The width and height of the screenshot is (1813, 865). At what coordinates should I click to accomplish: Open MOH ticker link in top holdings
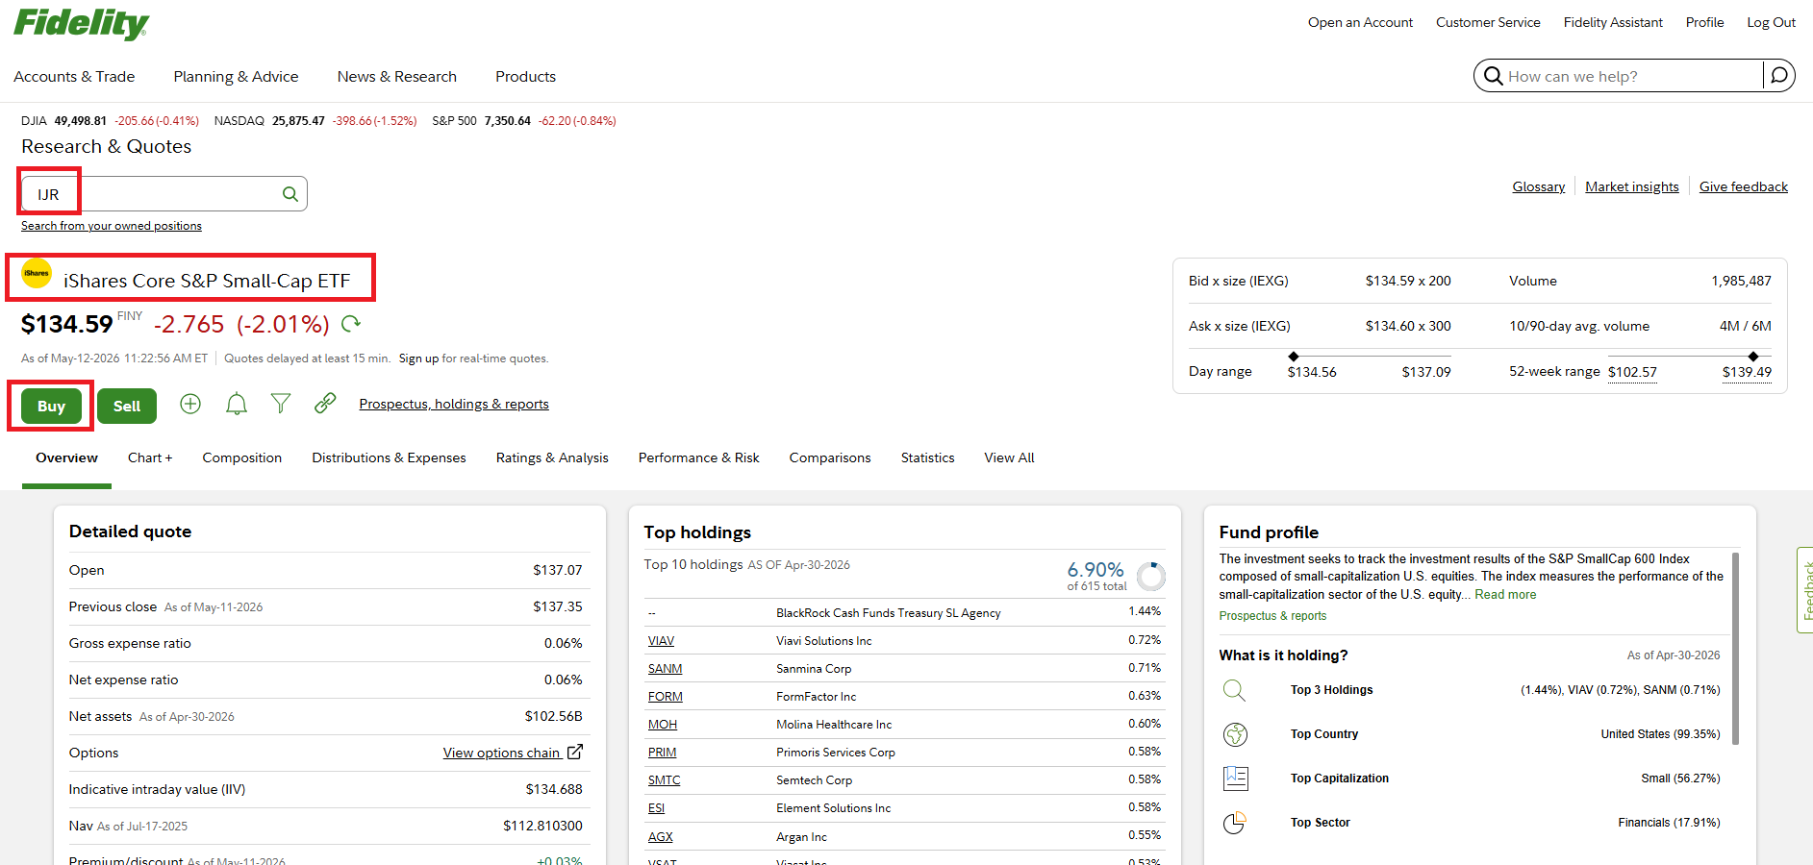662,725
